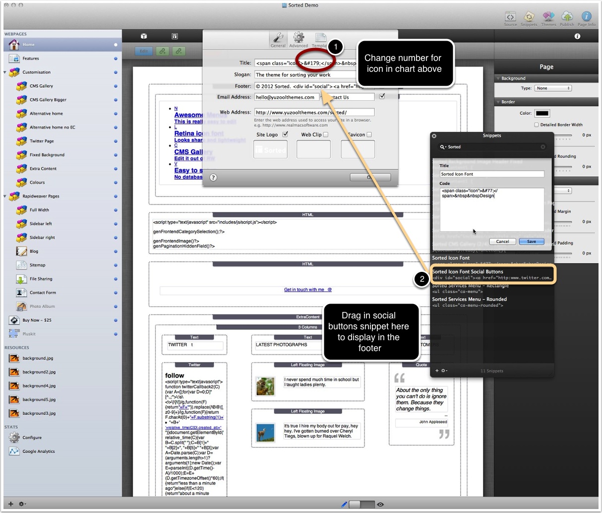Click the info icon in inspector header
This screenshot has width=602, height=513.
(577, 36)
